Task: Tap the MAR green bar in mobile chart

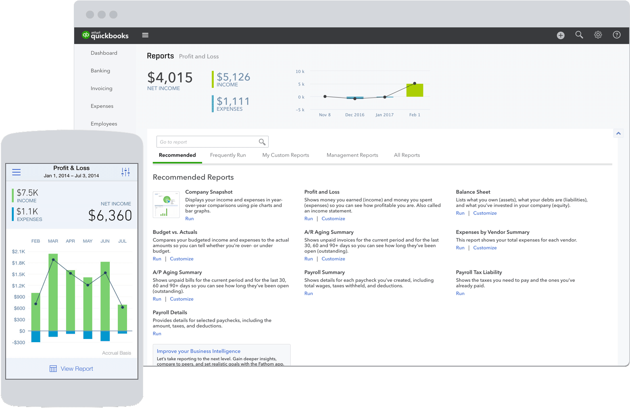Action: (53, 292)
